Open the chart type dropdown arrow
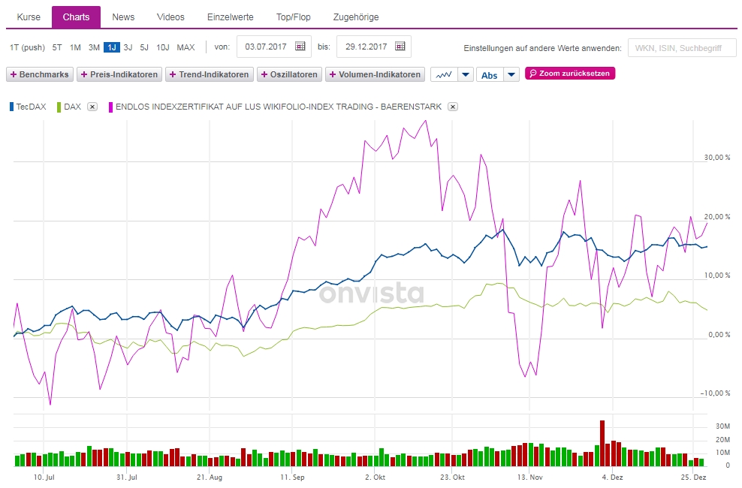 click(x=466, y=74)
